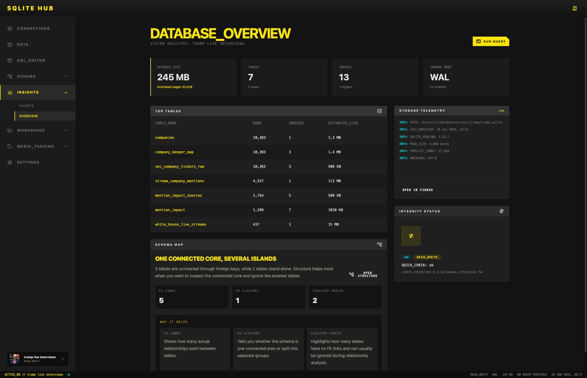The width and height of the screenshot is (587, 378).
Task: Open the stream_company_mentions table link
Action: point(180,181)
